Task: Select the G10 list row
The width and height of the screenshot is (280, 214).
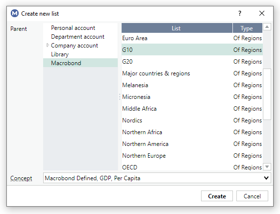Action: [x=192, y=50]
